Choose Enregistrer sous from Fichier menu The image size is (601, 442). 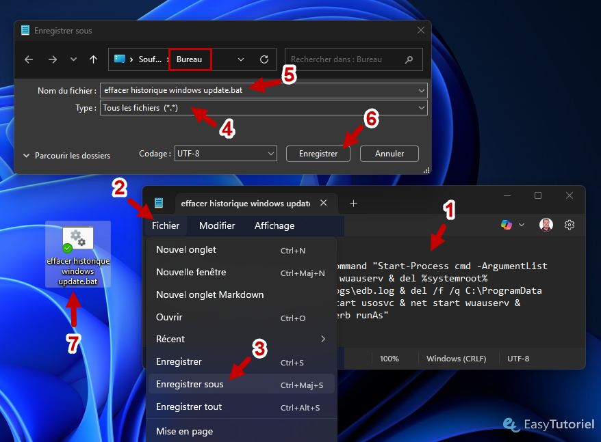coord(190,384)
